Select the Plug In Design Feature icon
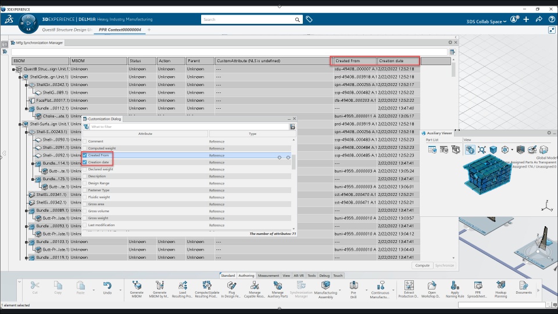 [x=231, y=286]
